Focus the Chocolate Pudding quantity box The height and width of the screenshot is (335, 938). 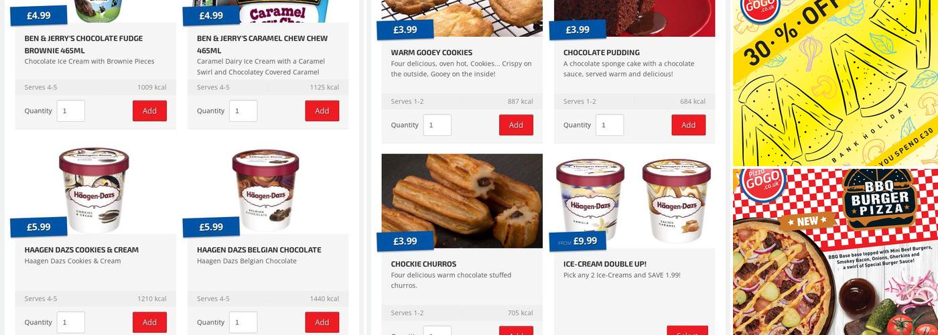610,125
